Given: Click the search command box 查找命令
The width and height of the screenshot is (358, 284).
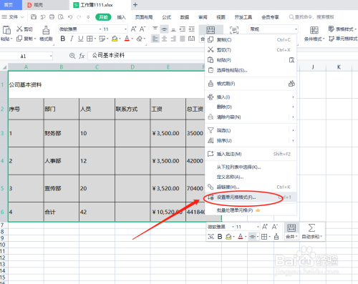Looking at the screenshot, I should tap(311, 17).
